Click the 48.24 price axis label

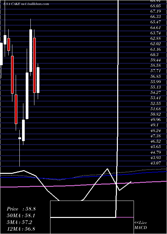(156, 131)
